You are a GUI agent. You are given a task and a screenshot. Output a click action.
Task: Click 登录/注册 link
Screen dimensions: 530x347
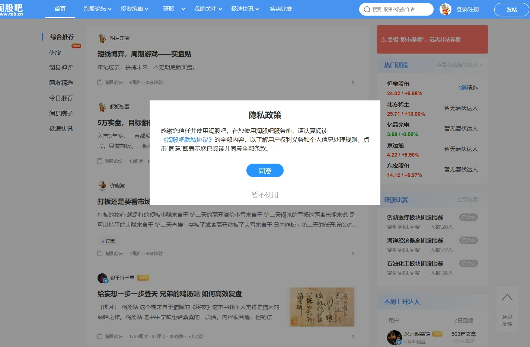(x=468, y=9)
